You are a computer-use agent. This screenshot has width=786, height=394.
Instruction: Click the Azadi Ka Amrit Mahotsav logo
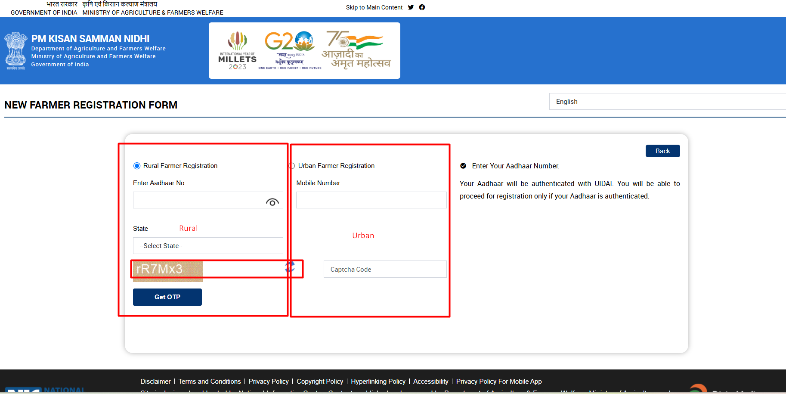pyautogui.click(x=356, y=50)
